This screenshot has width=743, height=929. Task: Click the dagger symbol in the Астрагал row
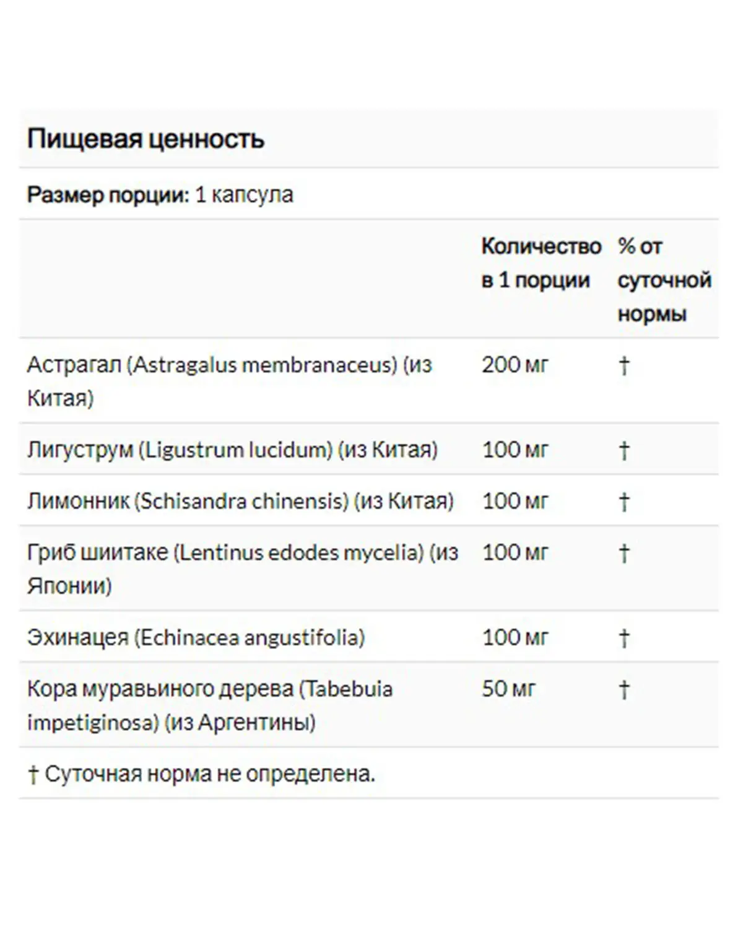tap(624, 365)
